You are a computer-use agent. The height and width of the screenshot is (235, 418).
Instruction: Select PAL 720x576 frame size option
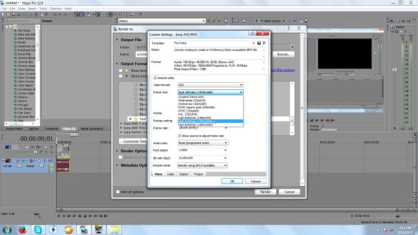tap(210, 114)
